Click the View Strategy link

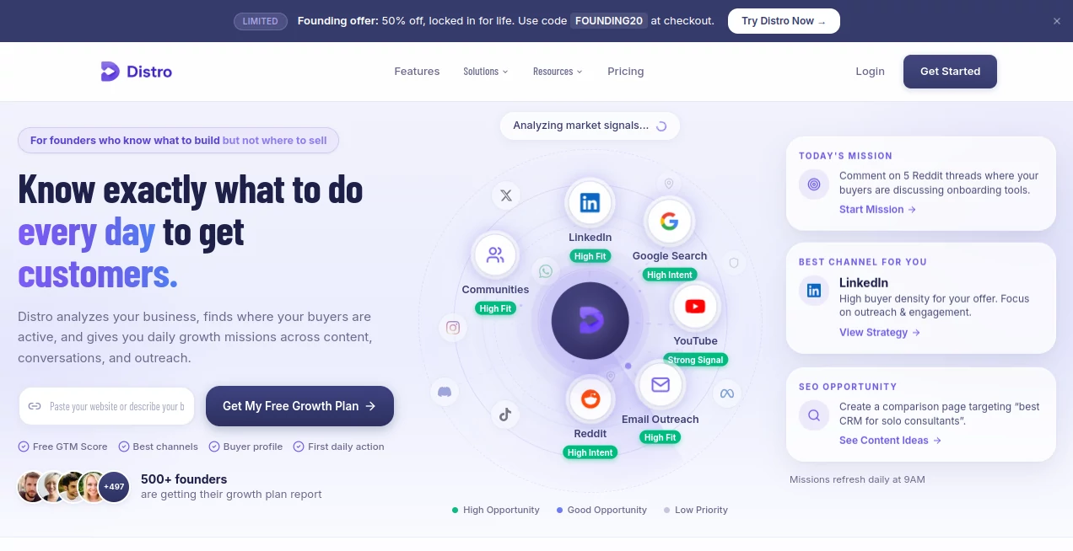point(880,333)
